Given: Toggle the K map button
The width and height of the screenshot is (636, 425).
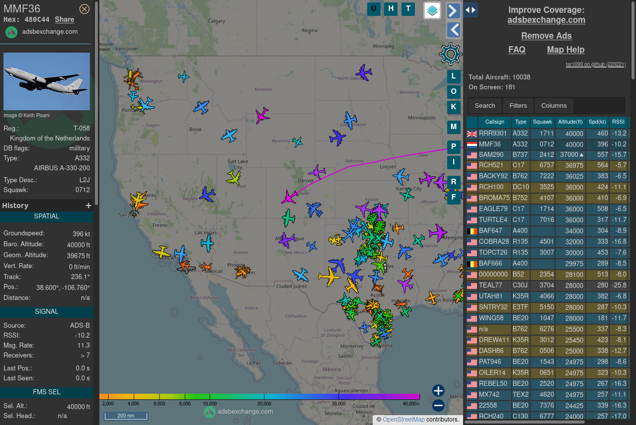Looking at the screenshot, I should click(453, 107).
